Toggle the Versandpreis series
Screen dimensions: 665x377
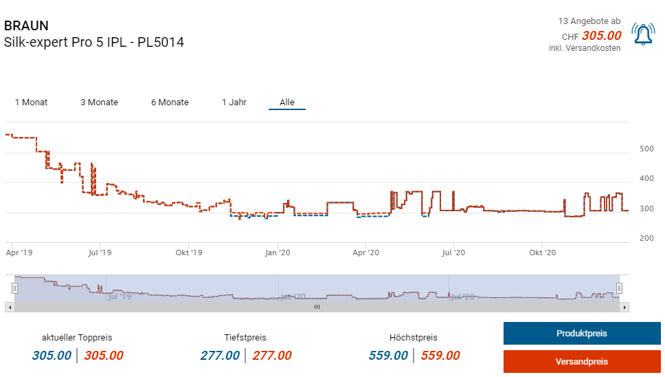pyautogui.click(x=581, y=361)
